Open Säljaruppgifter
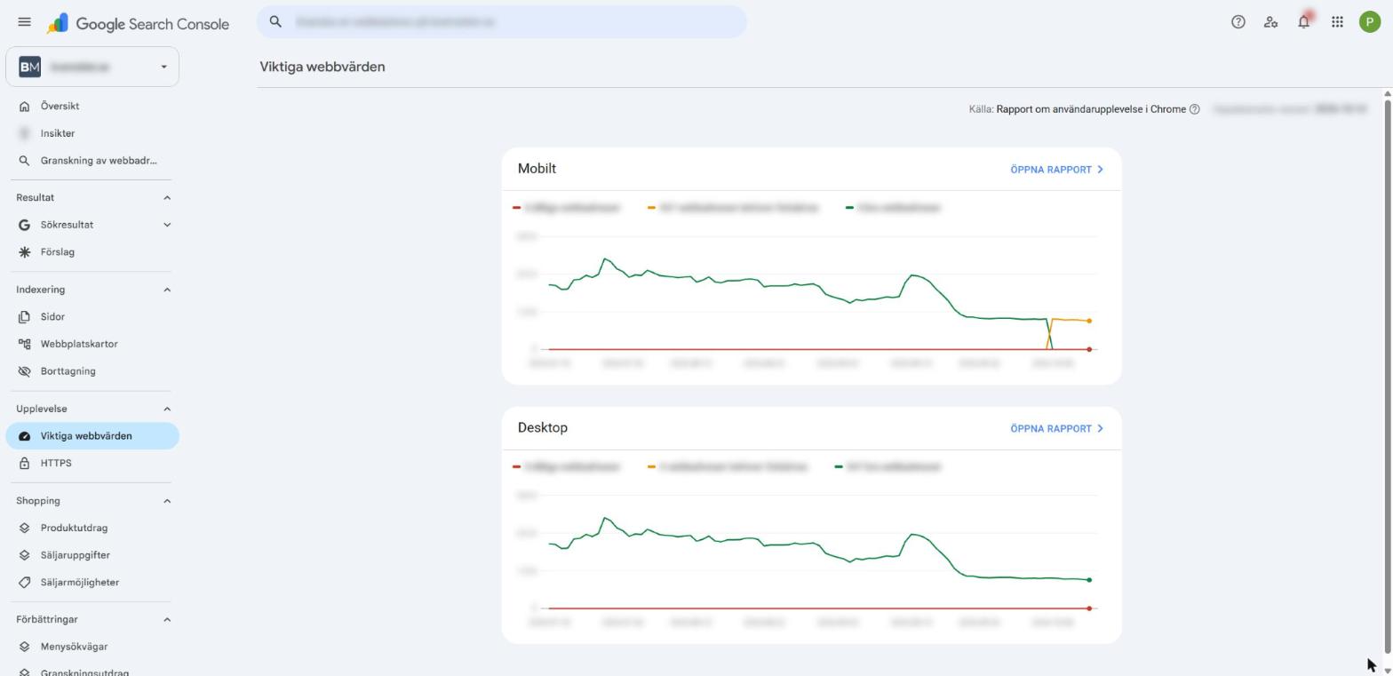Image resolution: width=1393 pixels, height=676 pixels. [92, 555]
